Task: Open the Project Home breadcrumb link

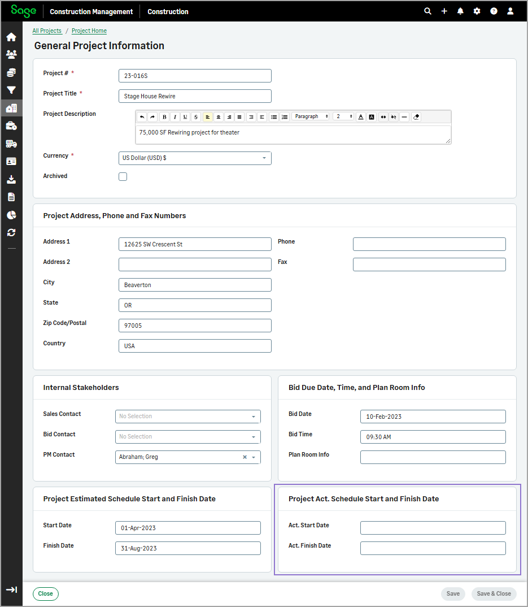Action: pos(89,31)
